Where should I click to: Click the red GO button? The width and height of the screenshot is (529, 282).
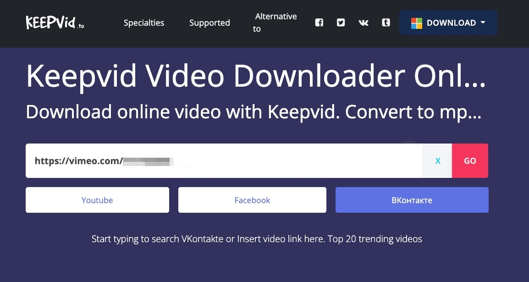pyautogui.click(x=470, y=160)
